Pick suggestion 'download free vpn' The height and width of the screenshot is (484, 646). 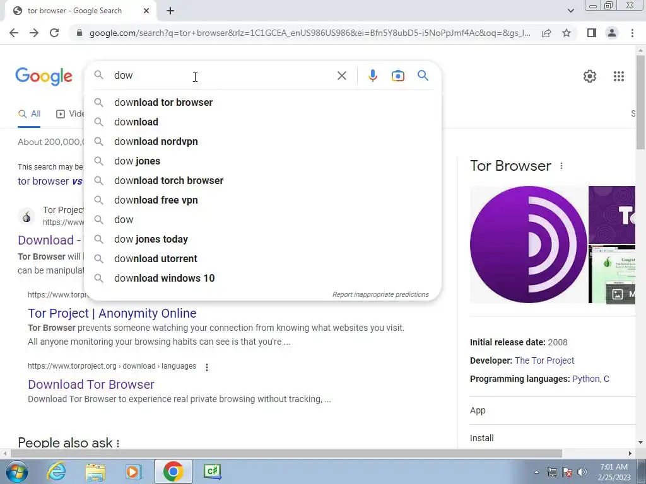click(262, 200)
